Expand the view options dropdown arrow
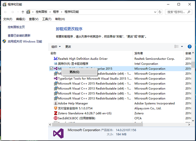Screen dimensions: 196x141 pos(182,47)
